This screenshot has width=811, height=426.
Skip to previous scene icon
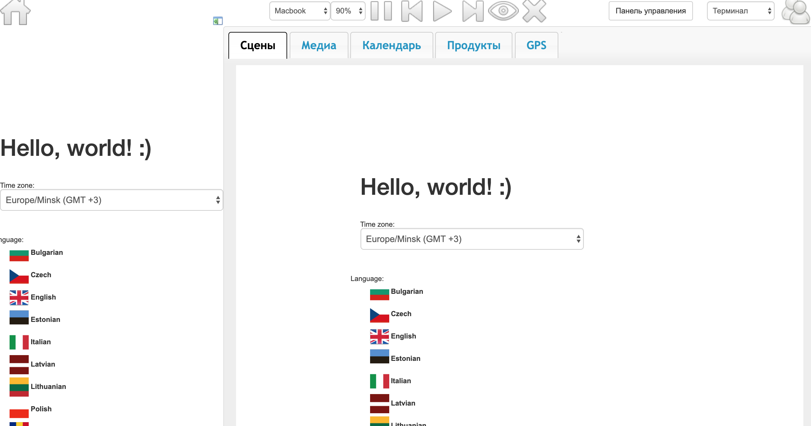point(412,11)
